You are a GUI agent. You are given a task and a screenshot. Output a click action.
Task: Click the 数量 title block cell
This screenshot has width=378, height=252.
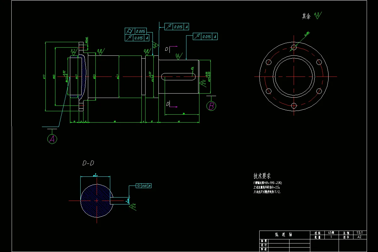click(x=317, y=237)
